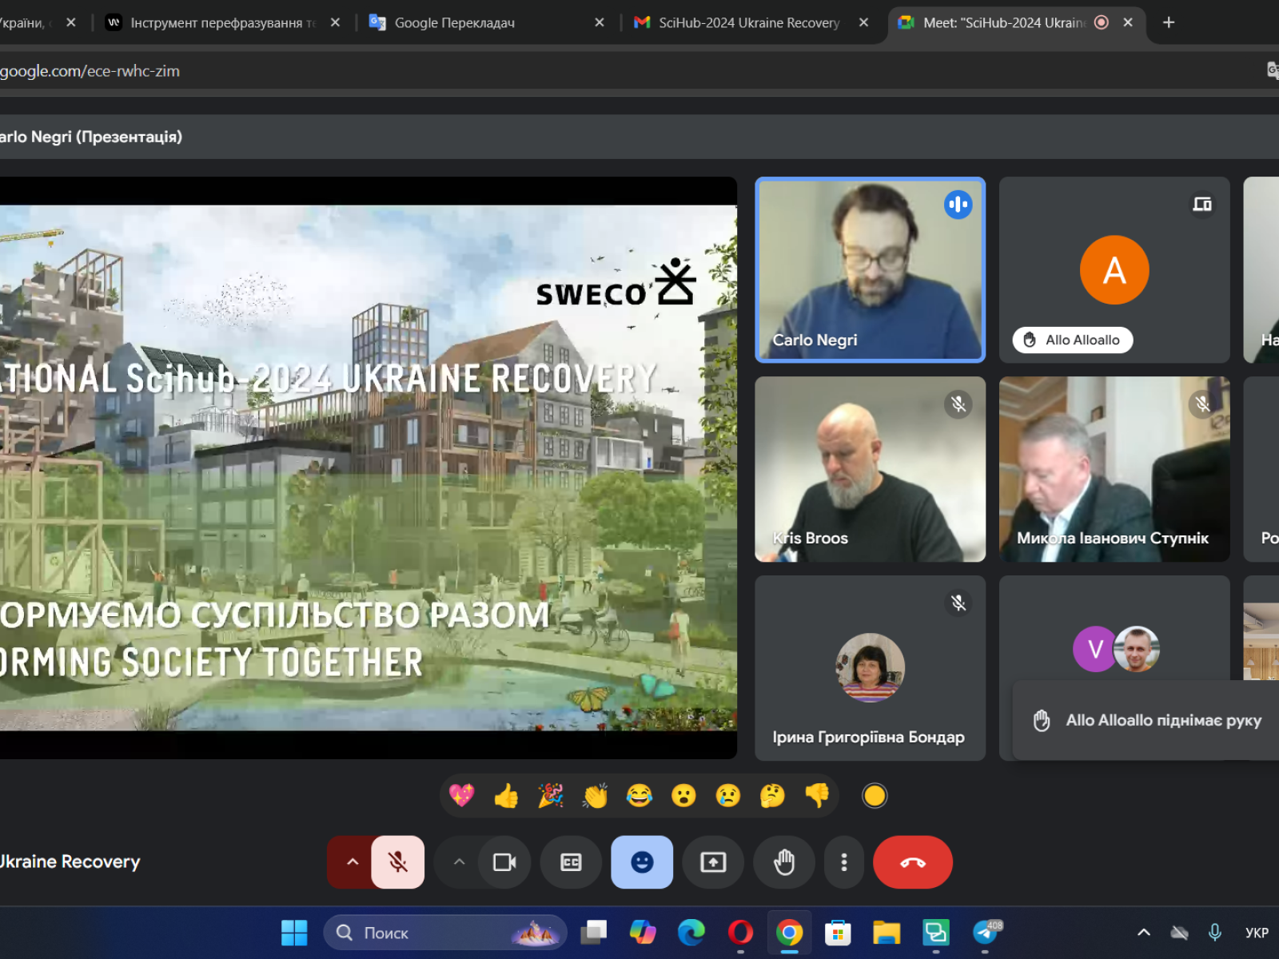Send clapping hands reaction
This screenshot has height=959, width=1279.
click(595, 795)
